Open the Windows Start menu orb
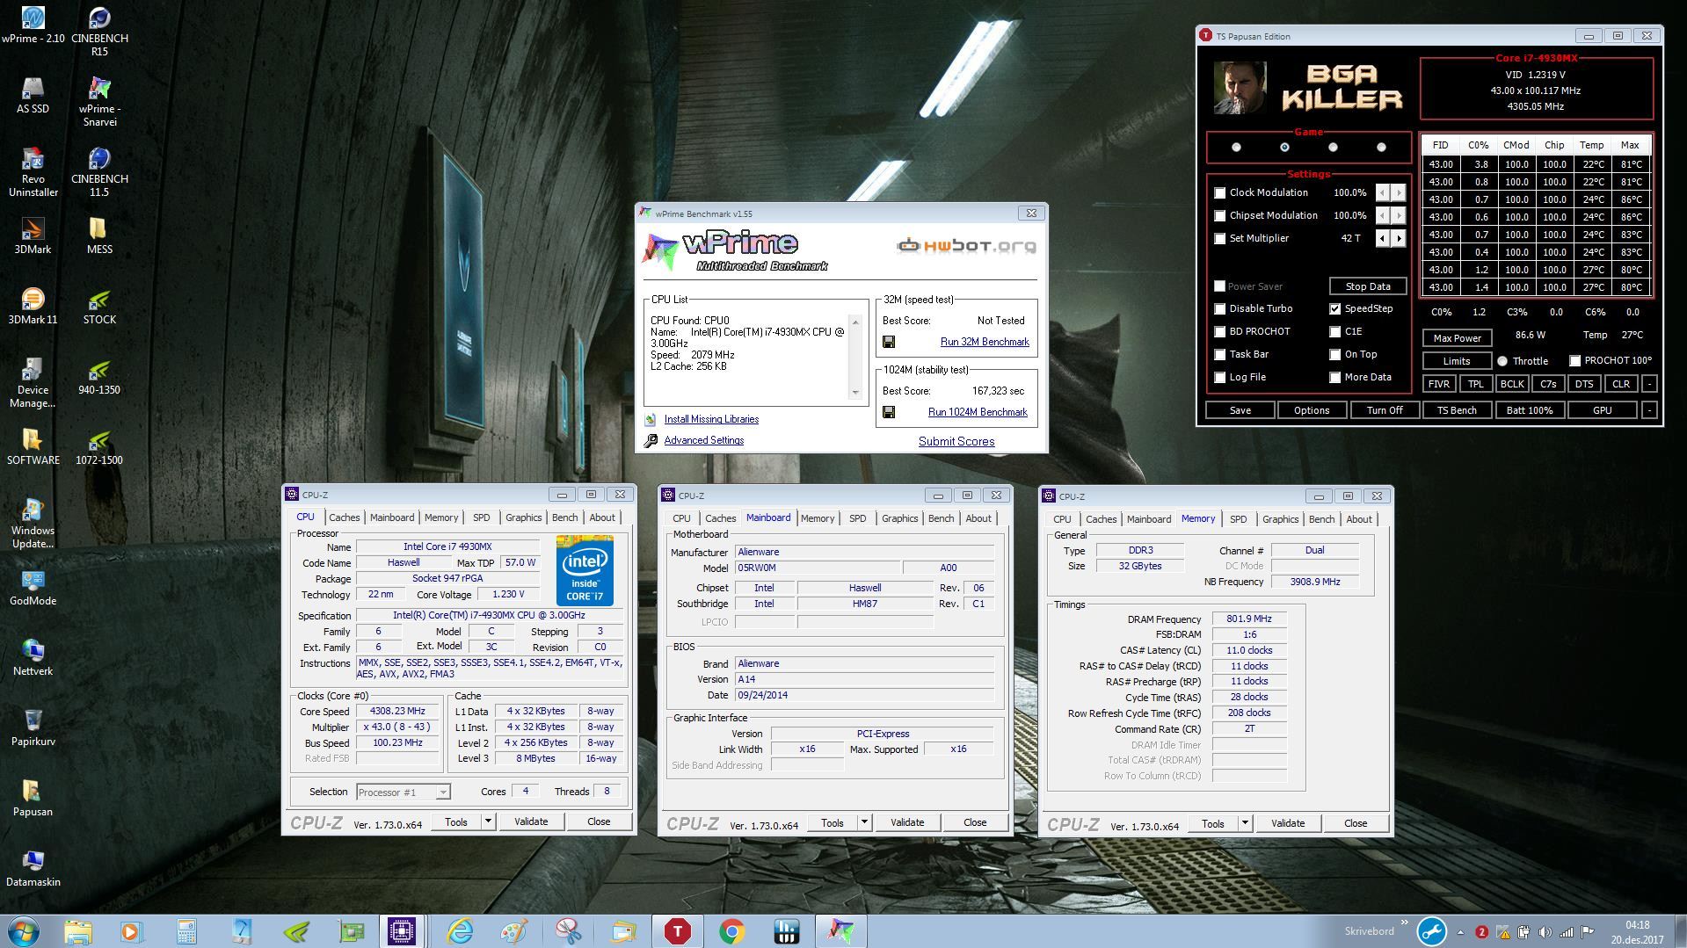1687x948 pixels. coord(24,930)
